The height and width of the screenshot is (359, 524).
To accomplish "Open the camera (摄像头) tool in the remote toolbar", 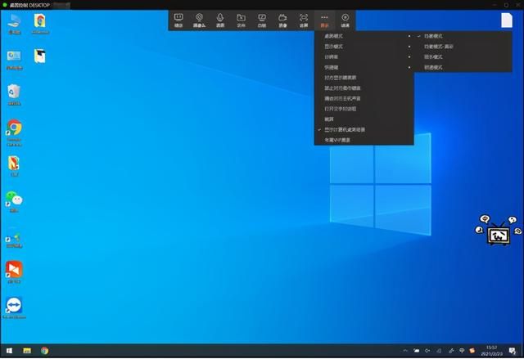I will [x=199, y=20].
